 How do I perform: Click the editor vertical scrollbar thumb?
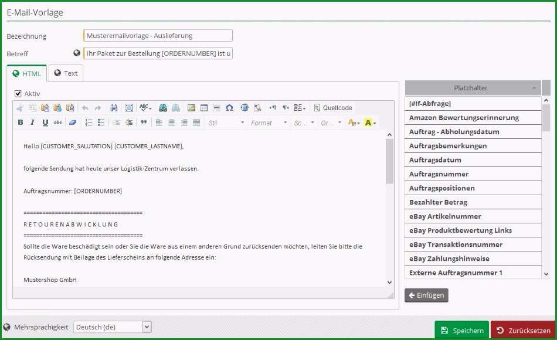(x=389, y=161)
